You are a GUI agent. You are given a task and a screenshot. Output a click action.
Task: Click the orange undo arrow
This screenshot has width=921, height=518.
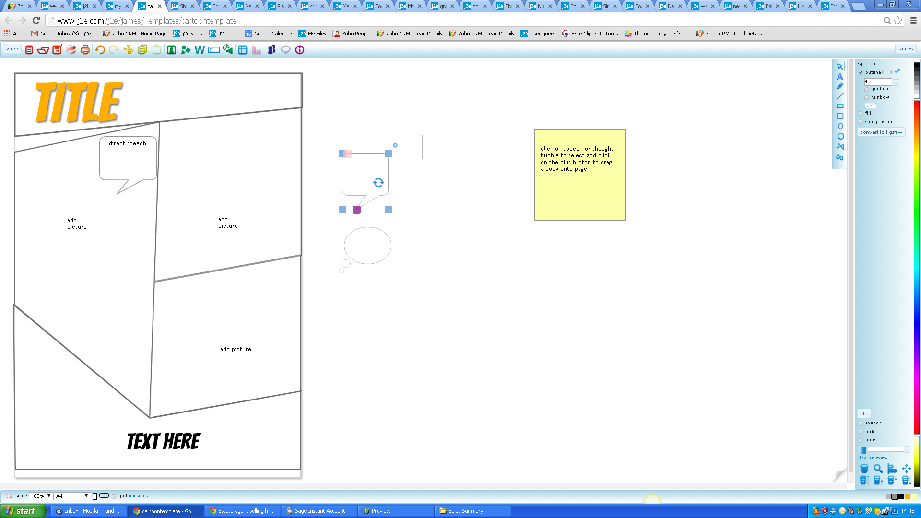coord(100,50)
